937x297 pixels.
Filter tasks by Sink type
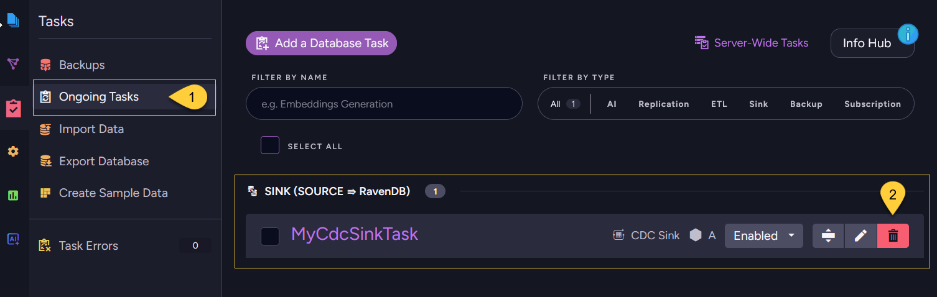click(758, 104)
